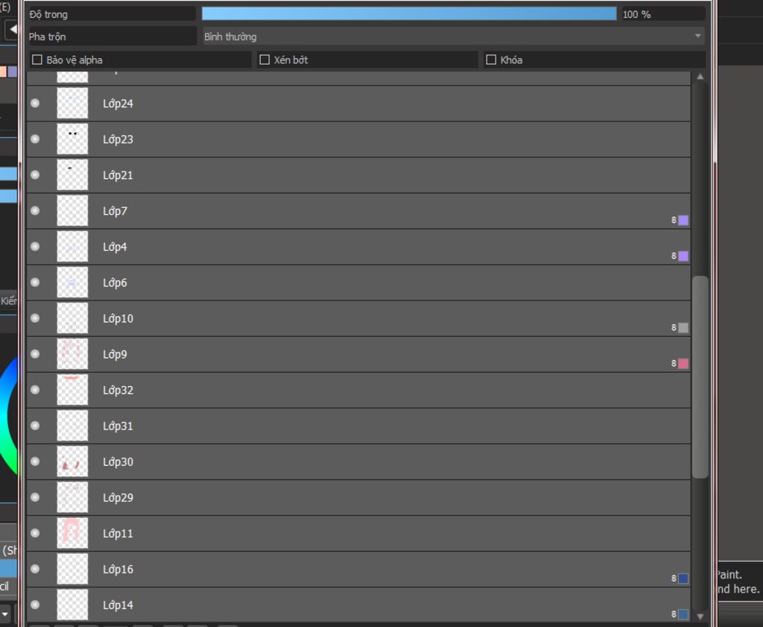Select layer thumbnail of Lớp9
763x627 pixels.
click(x=72, y=354)
